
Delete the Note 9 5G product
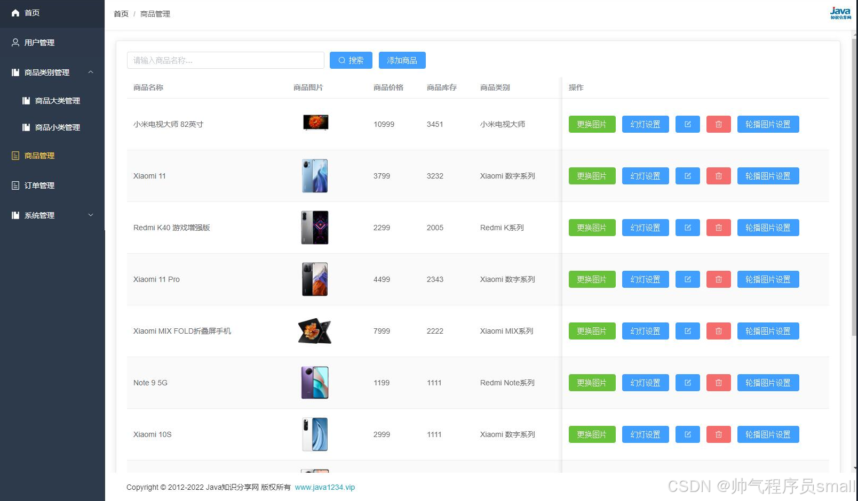(x=719, y=383)
